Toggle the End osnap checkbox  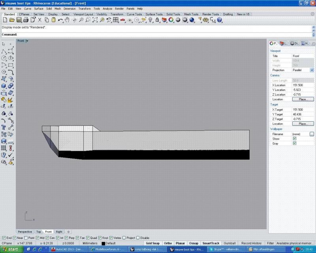4,238
